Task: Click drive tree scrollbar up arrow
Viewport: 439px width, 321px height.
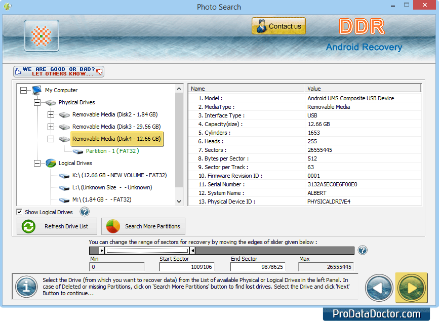Action: pos(179,89)
